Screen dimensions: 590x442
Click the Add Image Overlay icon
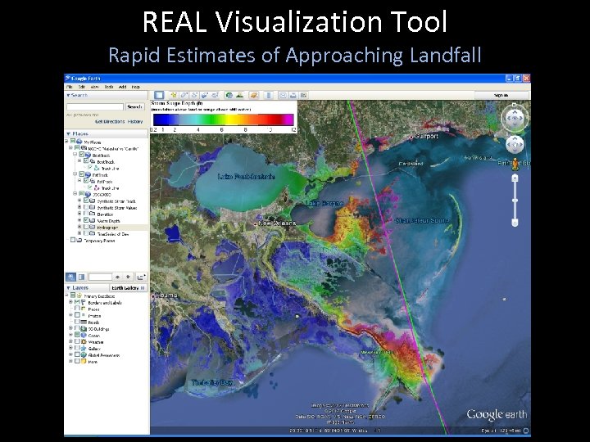coord(205,95)
